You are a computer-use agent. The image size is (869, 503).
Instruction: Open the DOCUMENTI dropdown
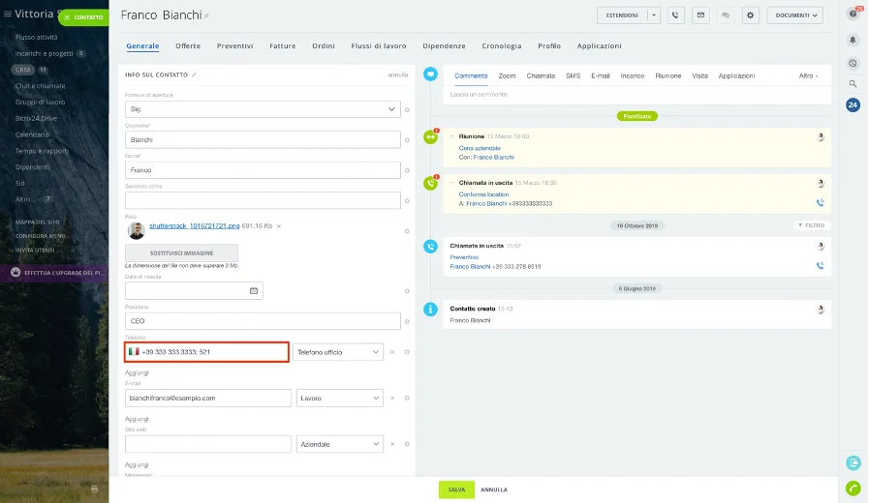[x=794, y=15]
